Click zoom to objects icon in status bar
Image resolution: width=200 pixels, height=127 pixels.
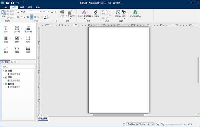point(163,124)
